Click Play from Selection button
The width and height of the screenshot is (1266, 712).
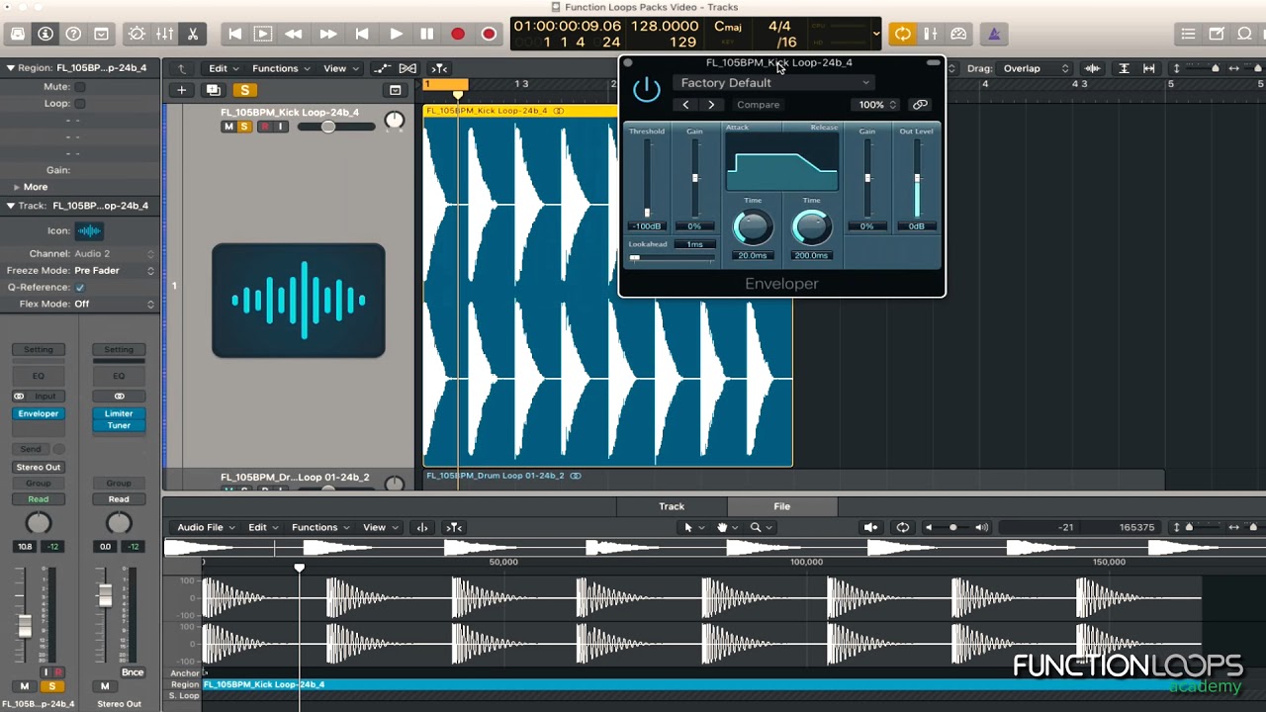click(263, 34)
